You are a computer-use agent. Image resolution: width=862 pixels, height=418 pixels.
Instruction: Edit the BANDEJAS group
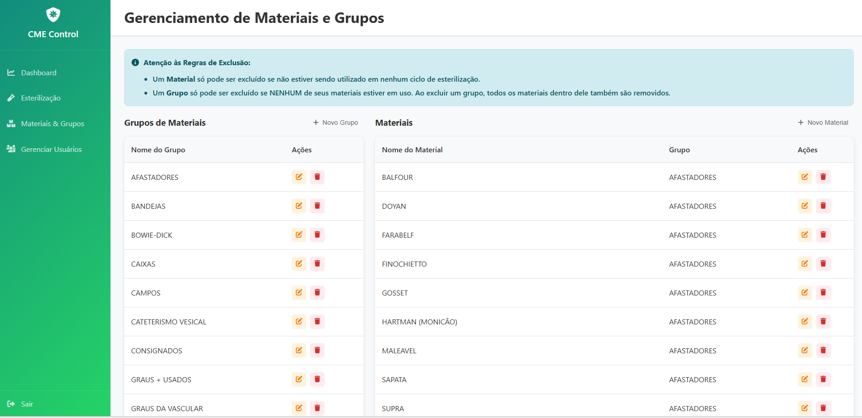tap(299, 206)
